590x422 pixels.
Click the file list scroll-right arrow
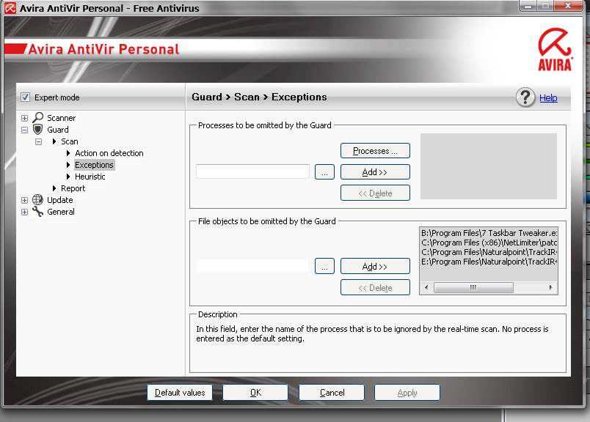click(x=551, y=287)
